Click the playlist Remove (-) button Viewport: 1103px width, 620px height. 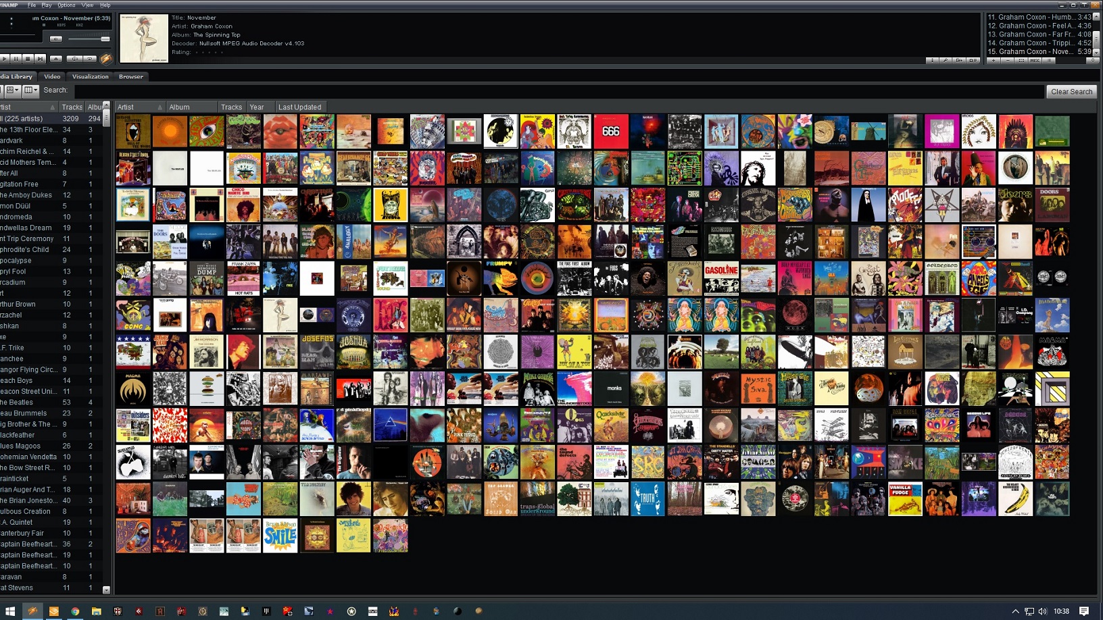click(1008, 60)
